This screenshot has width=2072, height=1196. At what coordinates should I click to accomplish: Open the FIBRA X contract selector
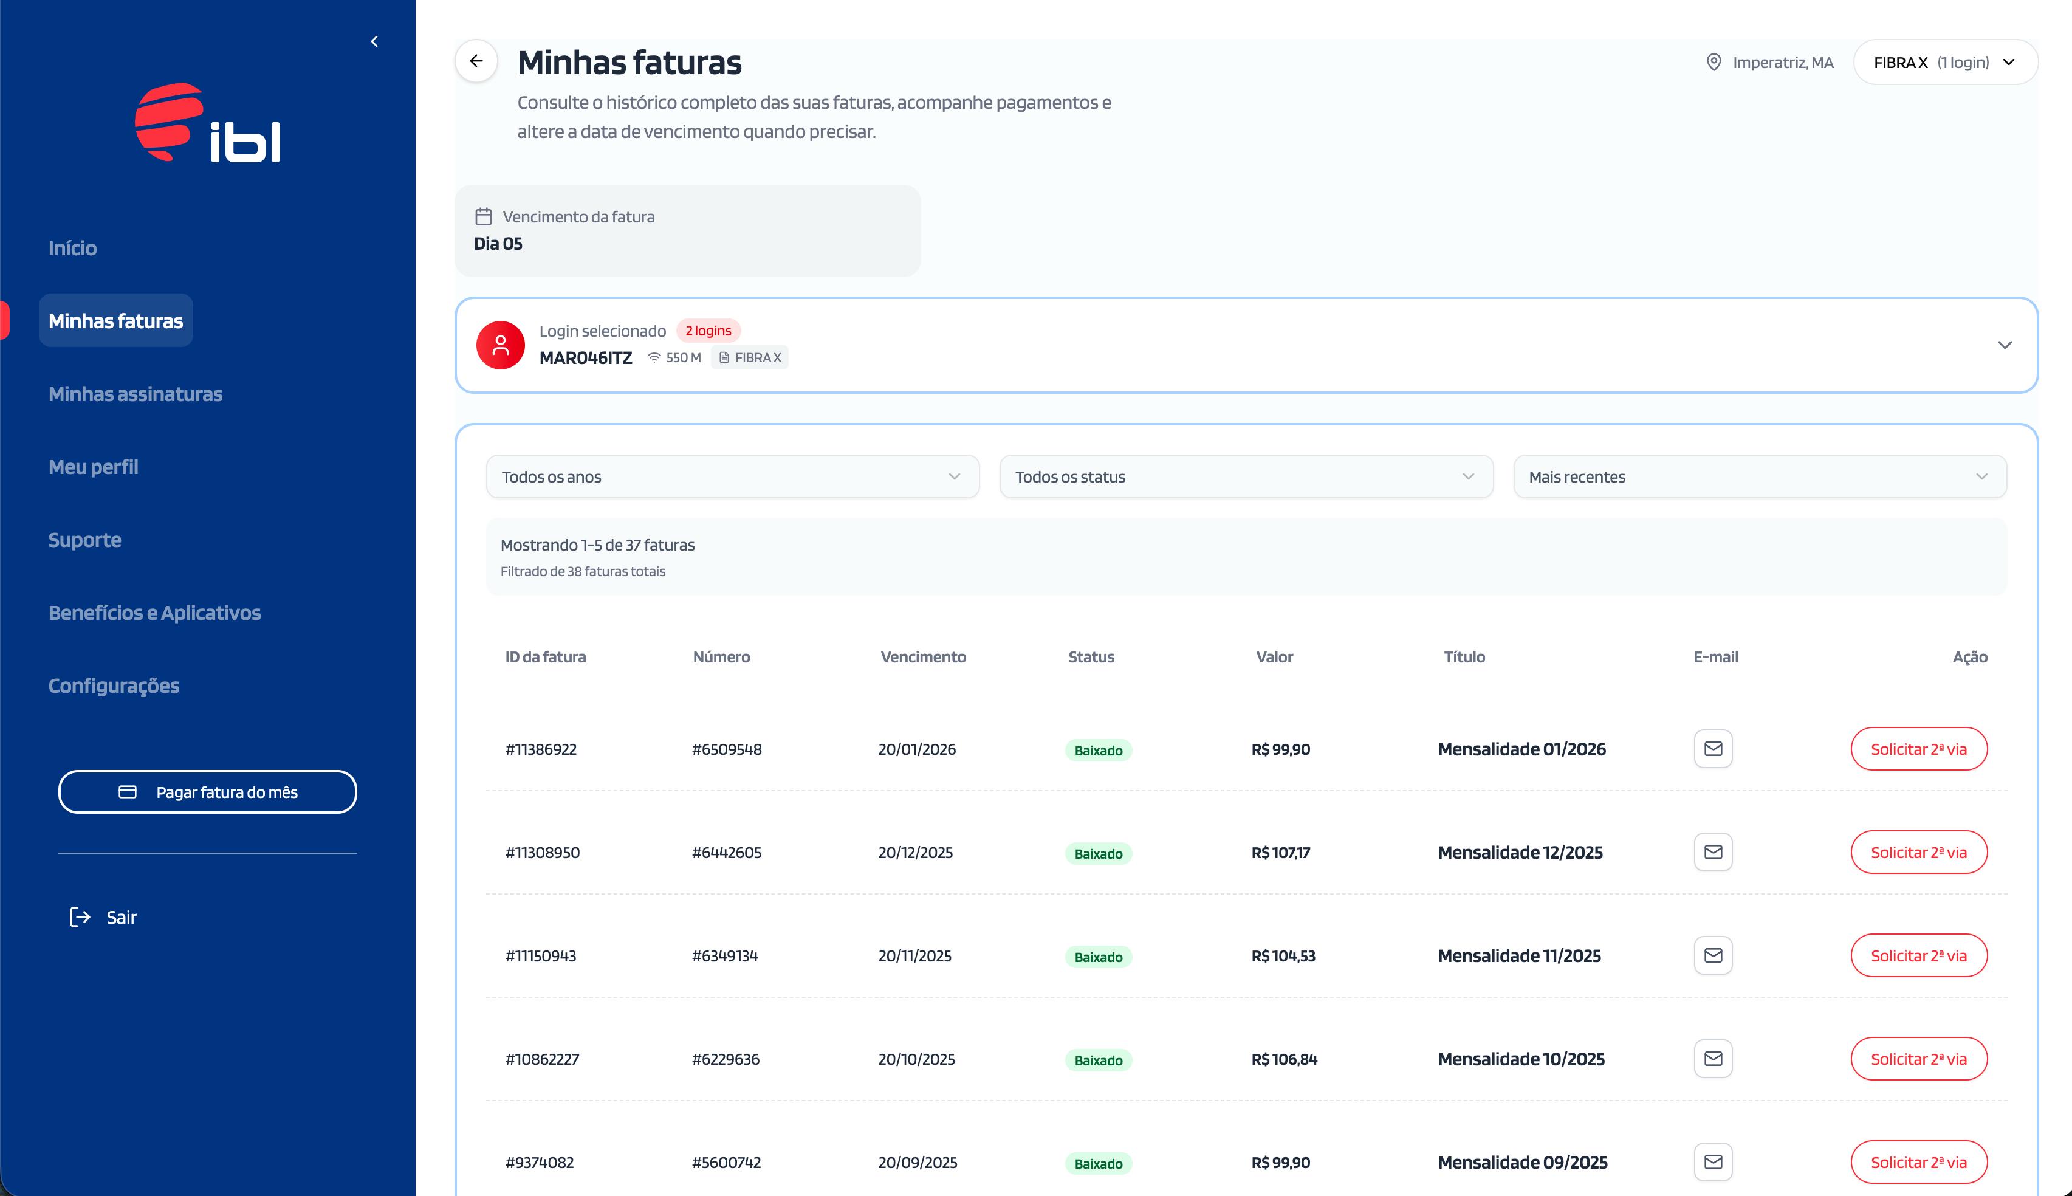pyautogui.click(x=1944, y=63)
